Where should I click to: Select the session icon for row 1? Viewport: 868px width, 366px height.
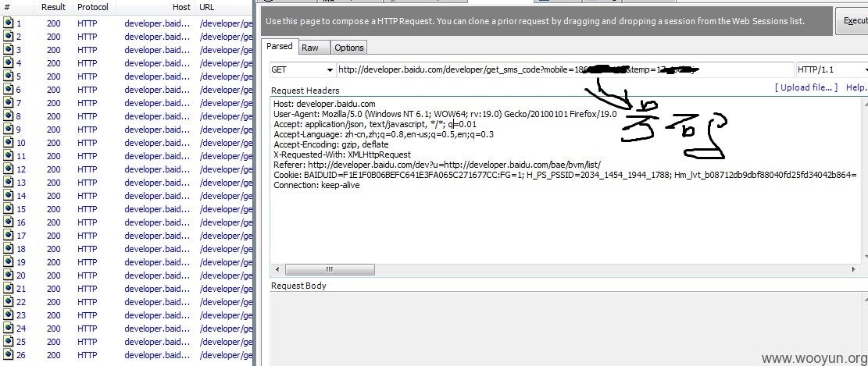tap(9, 23)
